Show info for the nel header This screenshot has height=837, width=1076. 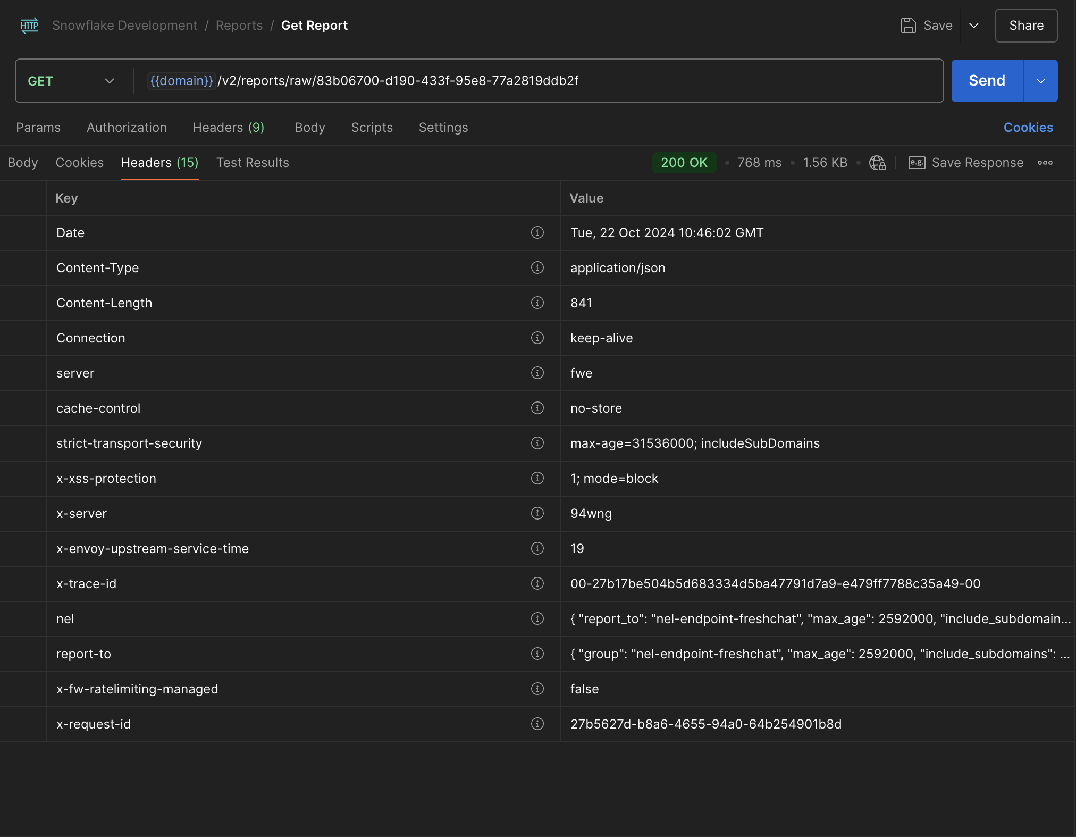pyautogui.click(x=537, y=618)
